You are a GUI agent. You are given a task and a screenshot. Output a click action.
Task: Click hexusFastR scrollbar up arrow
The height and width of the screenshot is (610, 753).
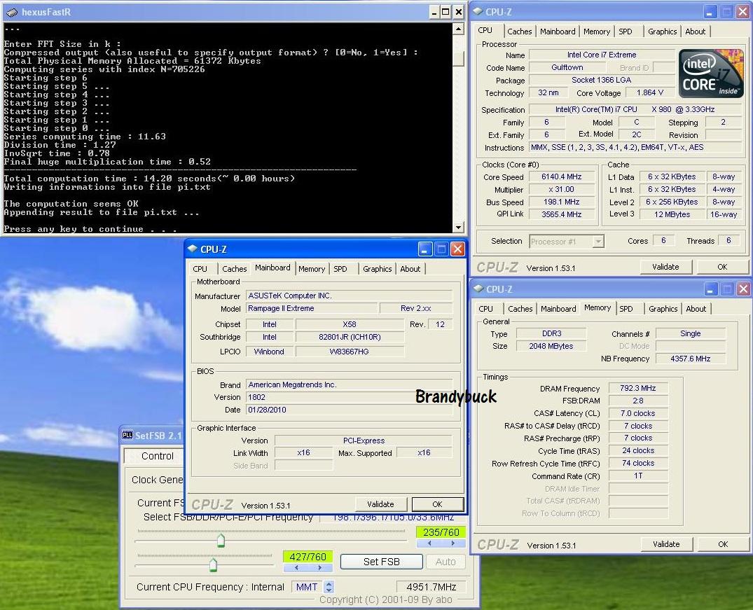pyautogui.click(x=459, y=29)
